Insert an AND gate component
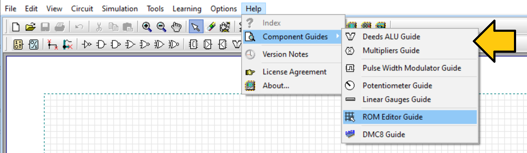527x153 pixels. [101, 44]
